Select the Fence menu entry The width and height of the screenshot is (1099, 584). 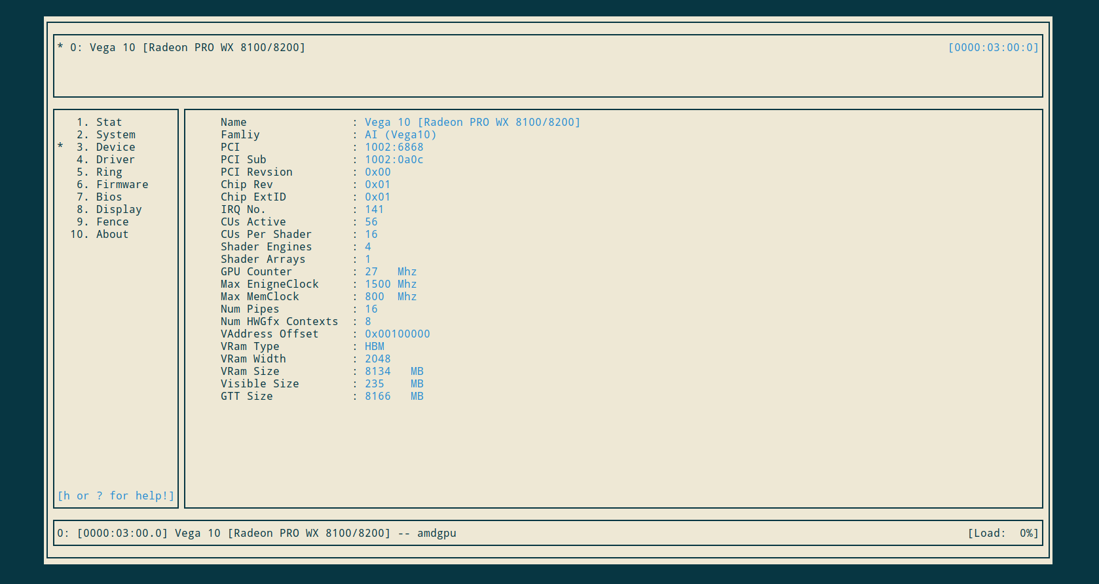pyautogui.click(x=103, y=222)
